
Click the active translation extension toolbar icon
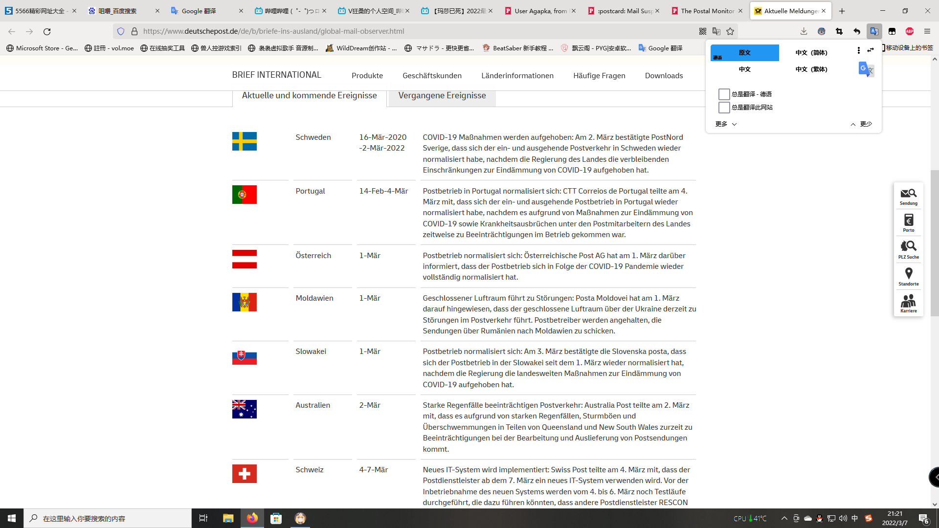874,31
